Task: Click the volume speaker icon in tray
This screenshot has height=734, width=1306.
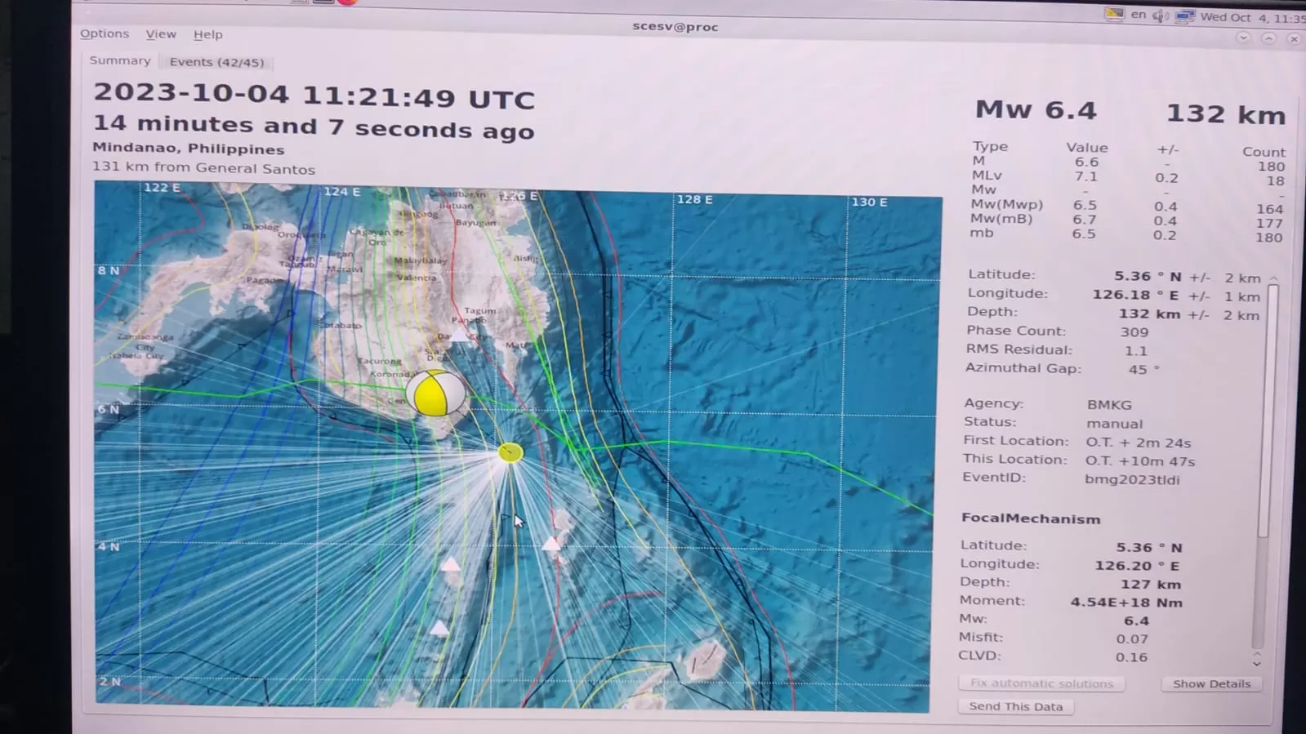Action: [1160, 16]
